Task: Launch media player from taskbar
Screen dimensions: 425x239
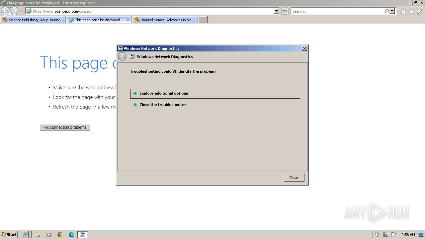Action: (49, 235)
